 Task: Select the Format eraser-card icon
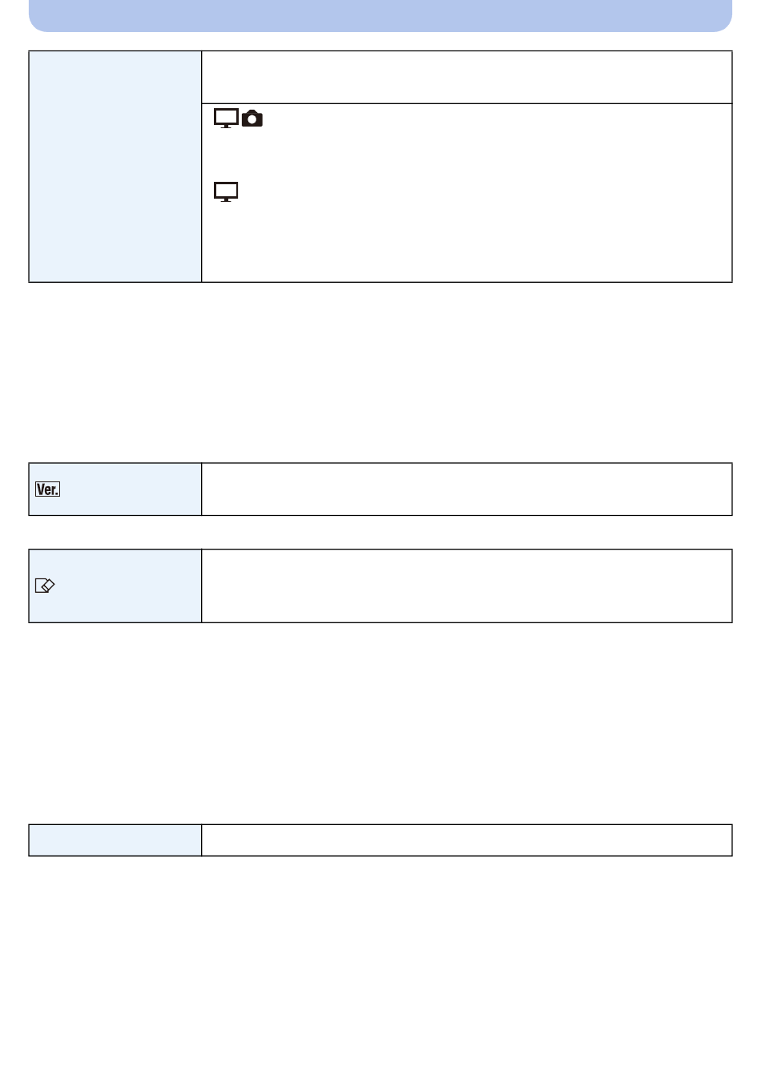(x=45, y=586)
